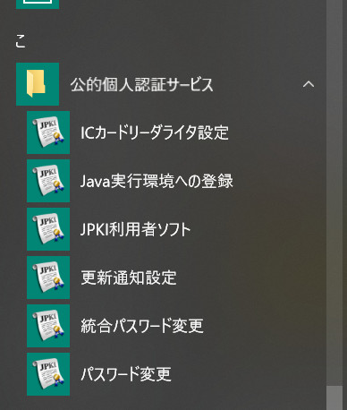Launch the JPKI icon for ICカードリーダライタ設定
The height and width of the screenshot is (410, 347).
(48, 132)
